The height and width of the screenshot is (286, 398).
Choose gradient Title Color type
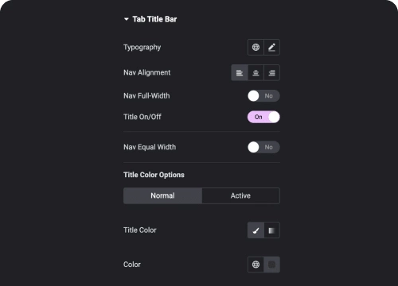[272, 230]
